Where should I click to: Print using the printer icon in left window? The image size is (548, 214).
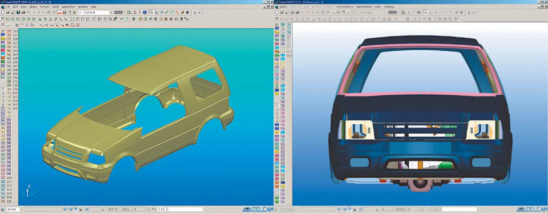pyautogui.click(x=23, y=12)
